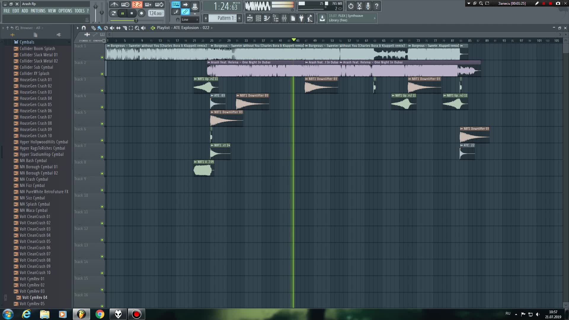569x320 pixels.
Task: Expand arrow after Playlist title 022
Action: pos(212,28)
